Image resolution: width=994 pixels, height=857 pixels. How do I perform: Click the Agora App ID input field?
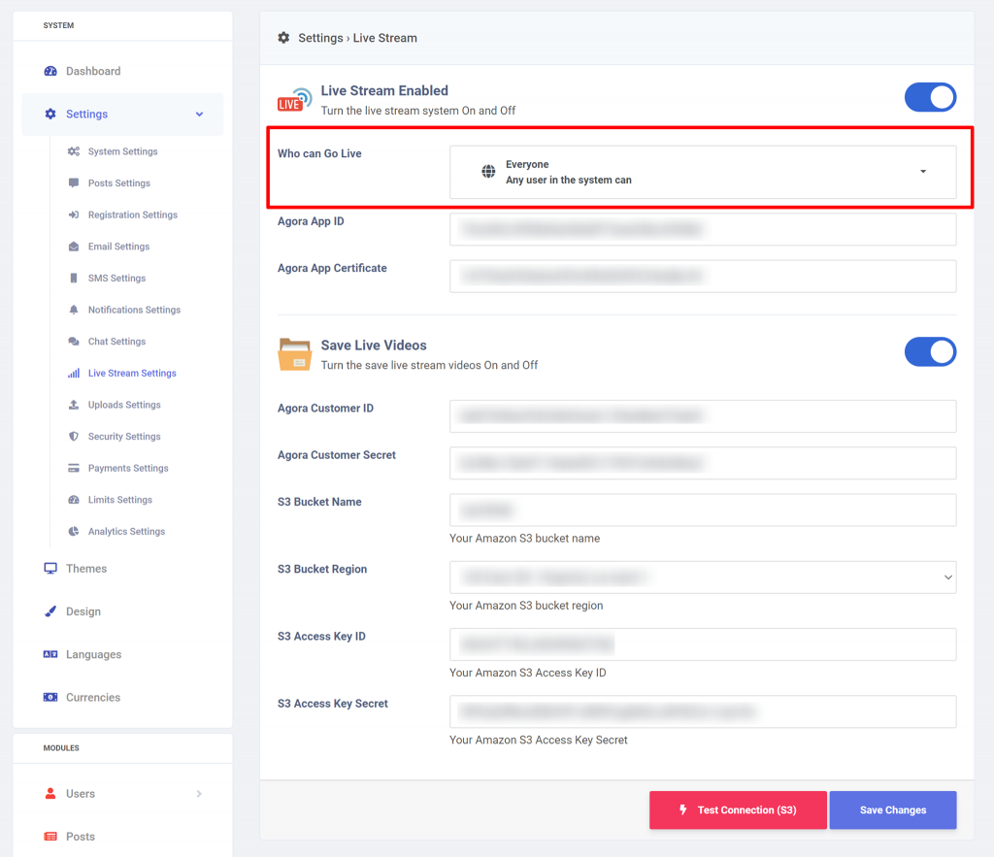[x=703, y=229]
